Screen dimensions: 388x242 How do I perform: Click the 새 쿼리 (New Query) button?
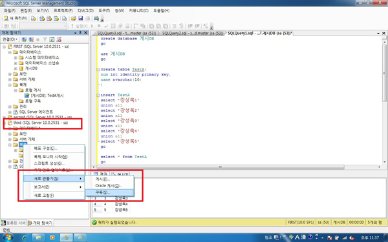pyautogui.click(x=16, y=18)
